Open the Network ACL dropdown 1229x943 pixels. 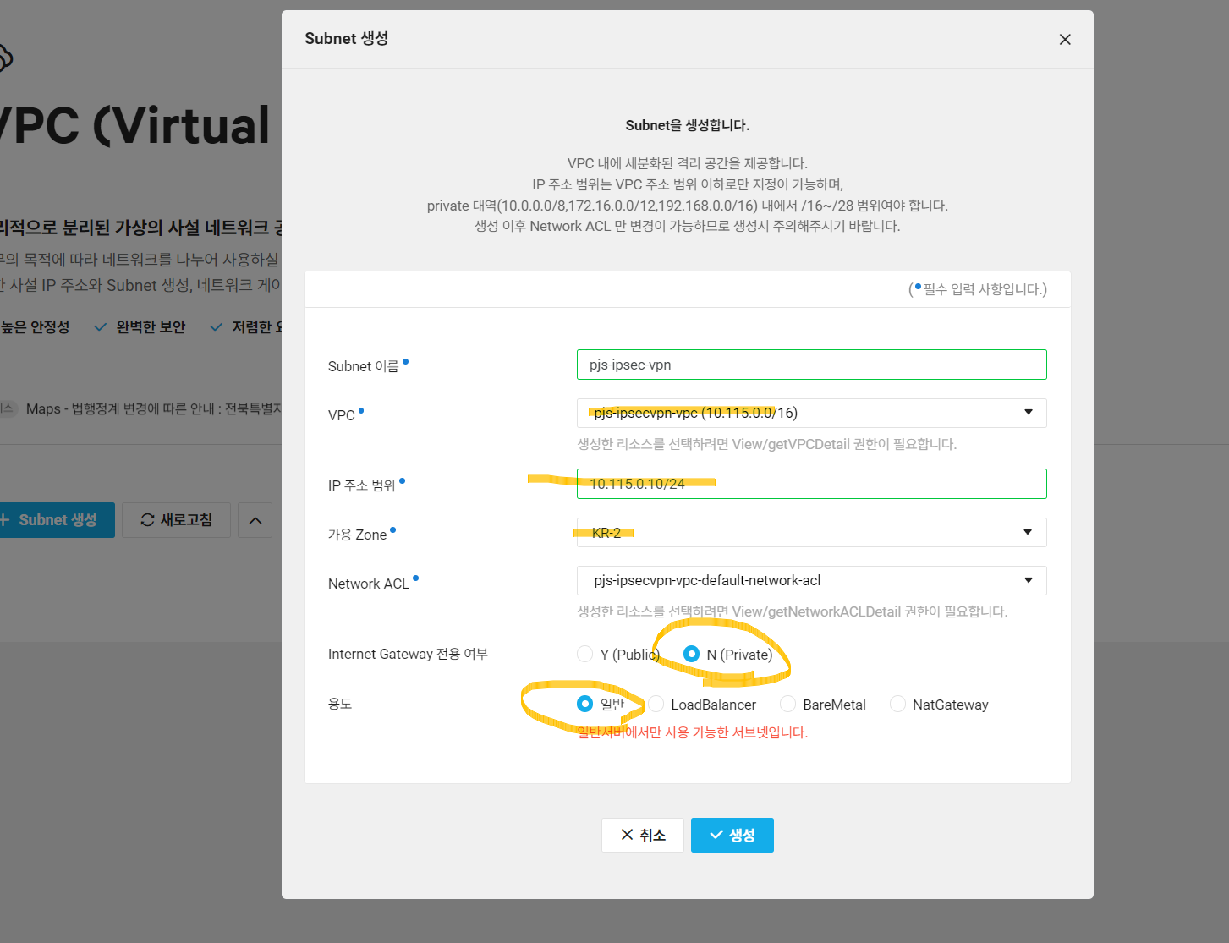(811, 580)
